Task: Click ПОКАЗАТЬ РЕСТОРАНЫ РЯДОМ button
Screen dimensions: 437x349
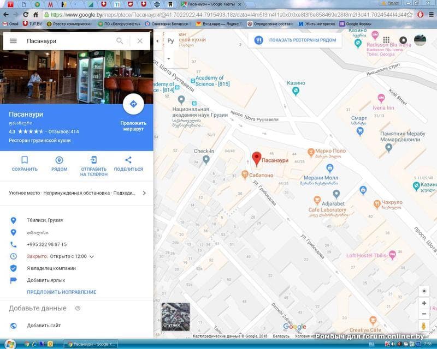Action: pyautogui.click(x=295, y=40)
